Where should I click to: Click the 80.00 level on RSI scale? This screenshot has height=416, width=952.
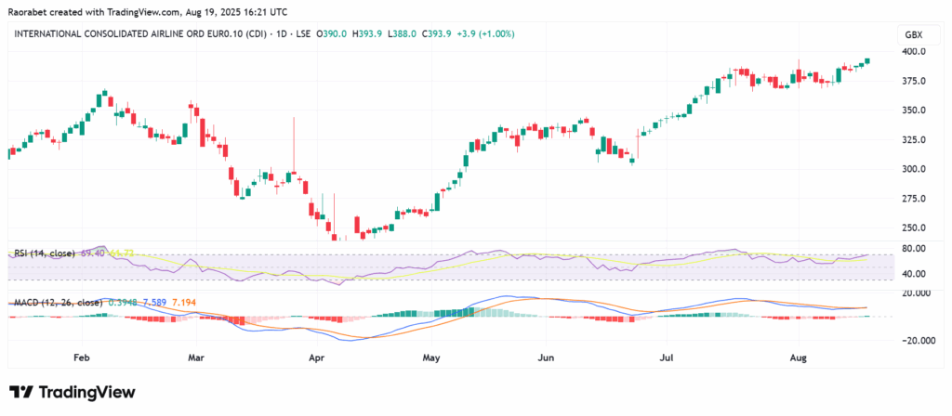click(915, 249)
